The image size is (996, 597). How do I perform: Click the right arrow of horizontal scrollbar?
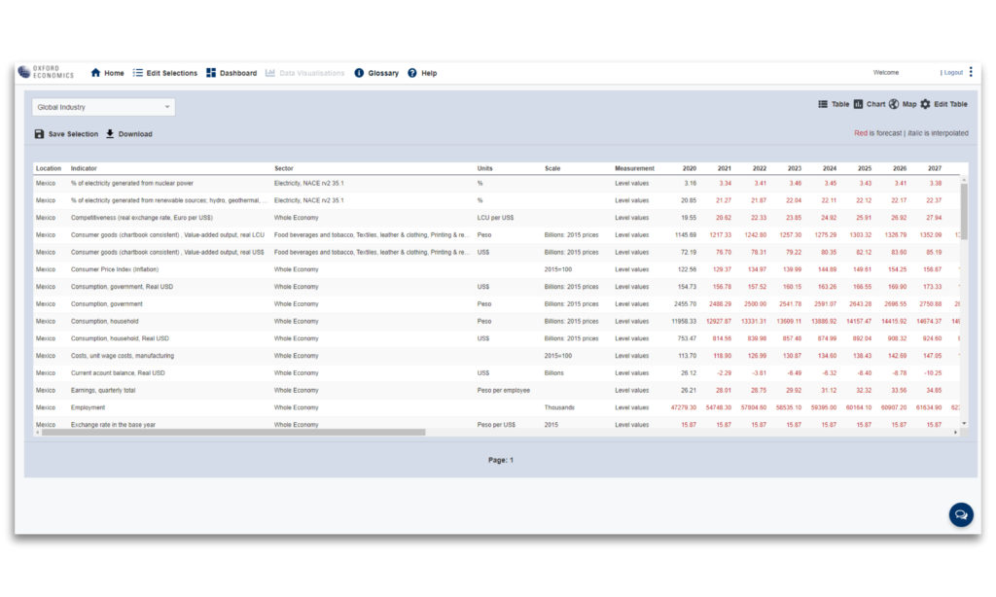pyautogui.click(x=955, y=432)
